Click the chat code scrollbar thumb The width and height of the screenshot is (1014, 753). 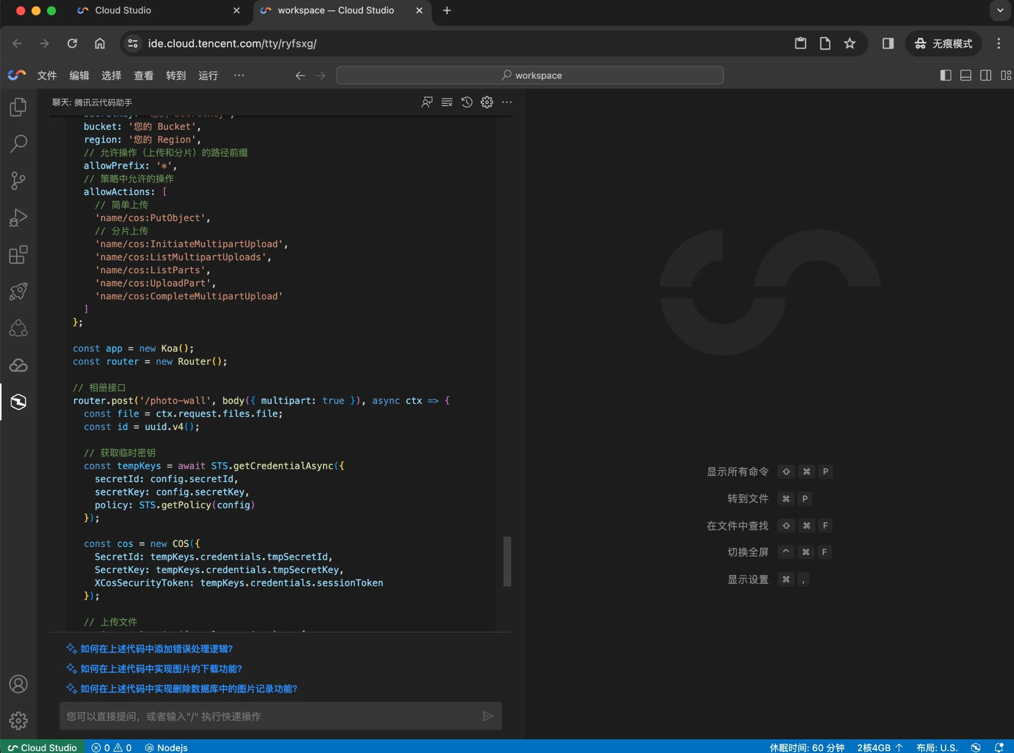[x=507, y=561]
